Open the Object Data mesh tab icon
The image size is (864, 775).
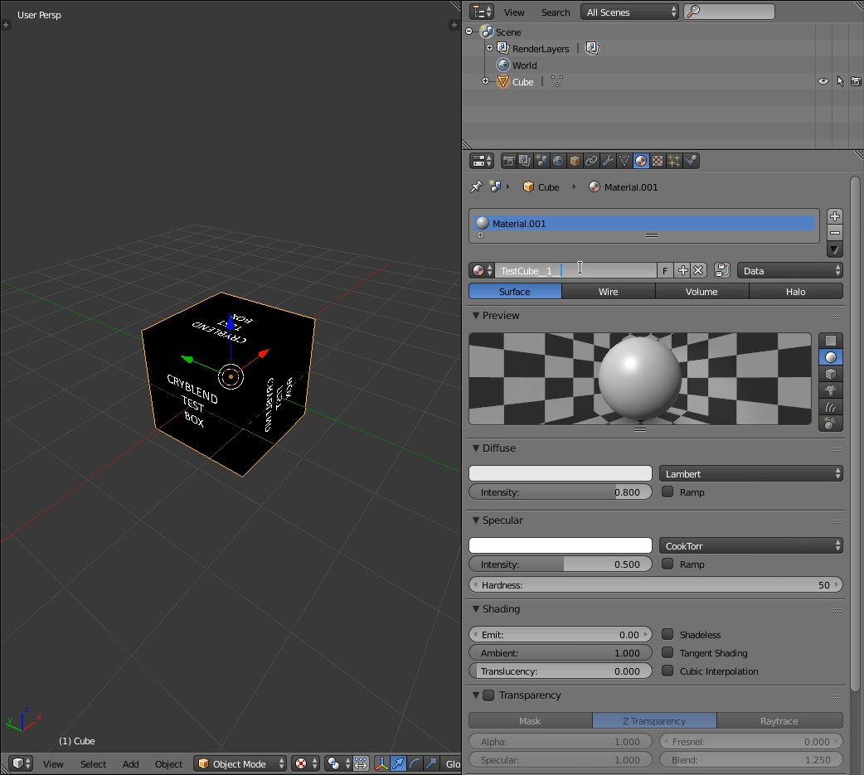pyautogui.click(x=624, y=161)
